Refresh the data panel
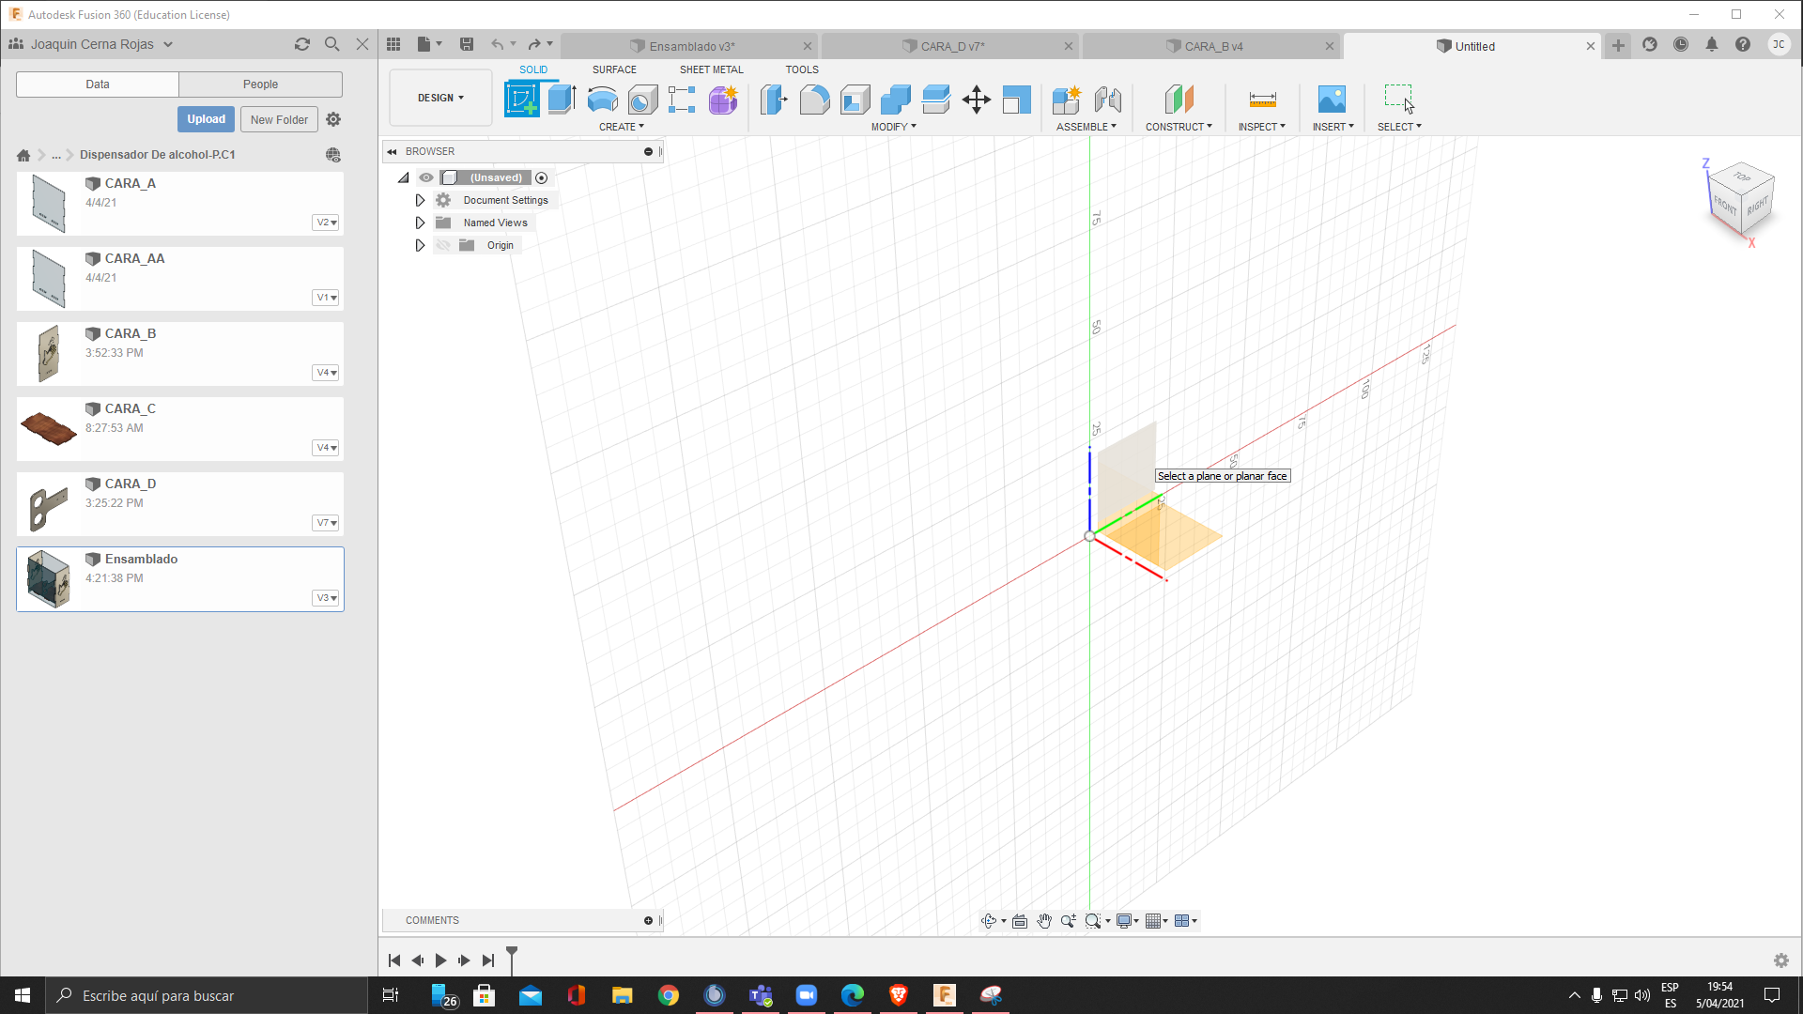The width and height of the screenshot is (1803, 1014). [x=302, y=44]
